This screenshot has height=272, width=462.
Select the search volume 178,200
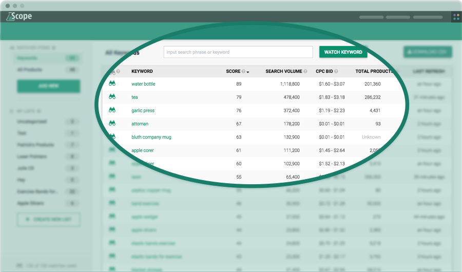click(x=292, y=124)
